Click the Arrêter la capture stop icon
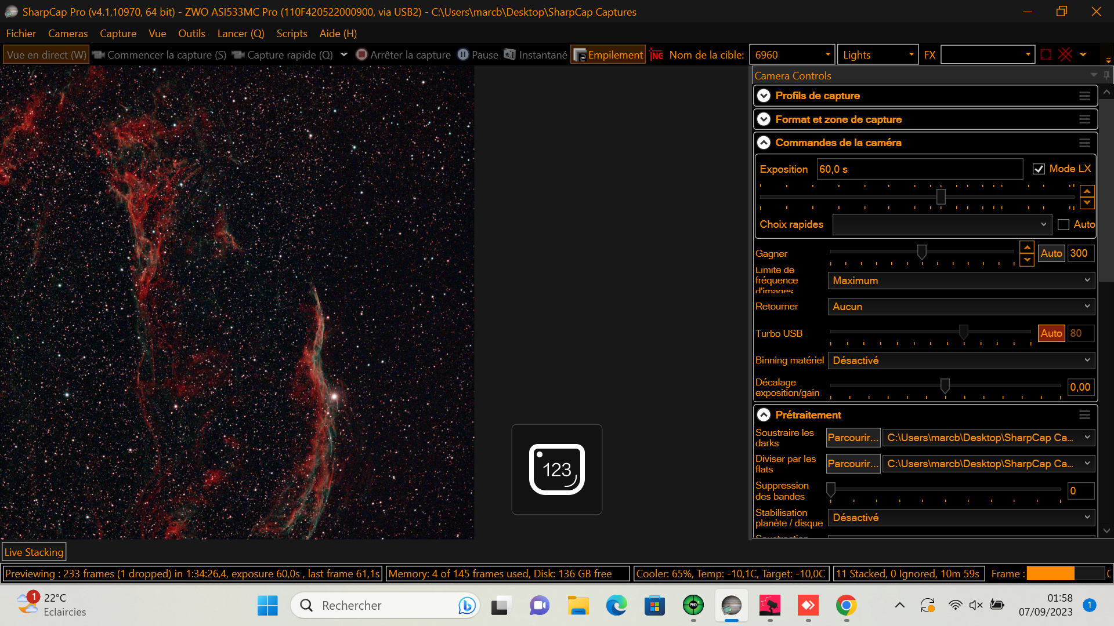1114x626 pixels. pyautogui.click(x=361, y=54)
